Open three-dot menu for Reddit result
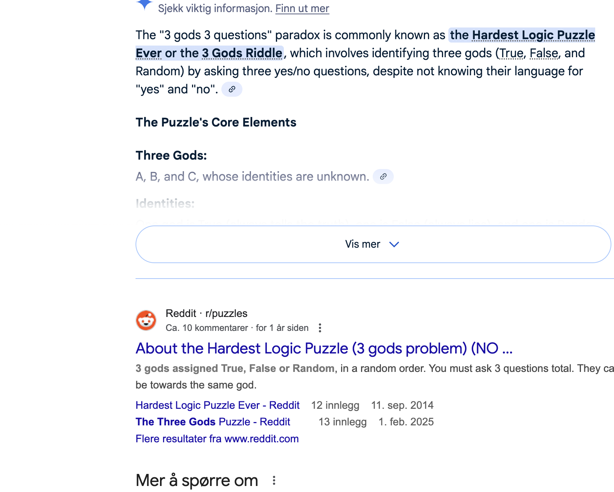The width and height of the screenshot is (614, 492). [320, 328]
